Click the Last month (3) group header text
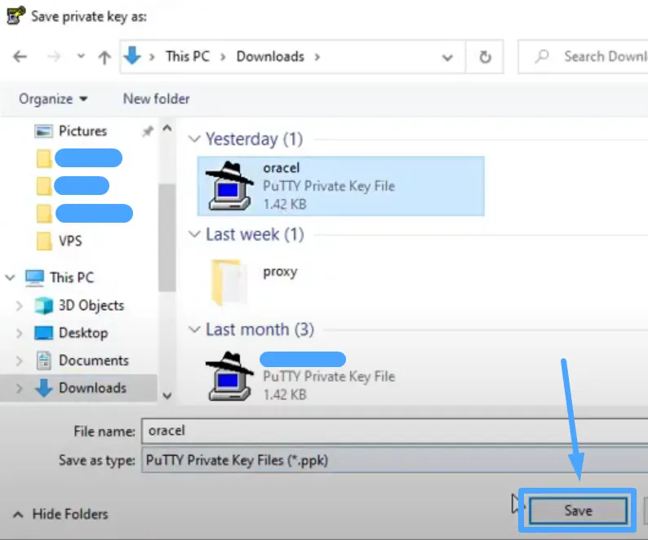Viewport: 648px width, 540px height. tap(260, 330)
